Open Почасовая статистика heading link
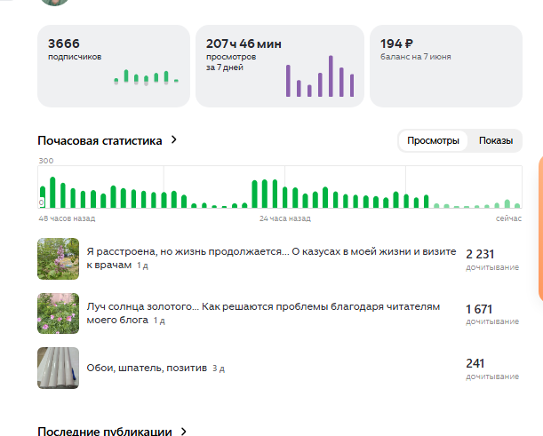This screenshot has height=436, width=543. [x=100, y=141]
